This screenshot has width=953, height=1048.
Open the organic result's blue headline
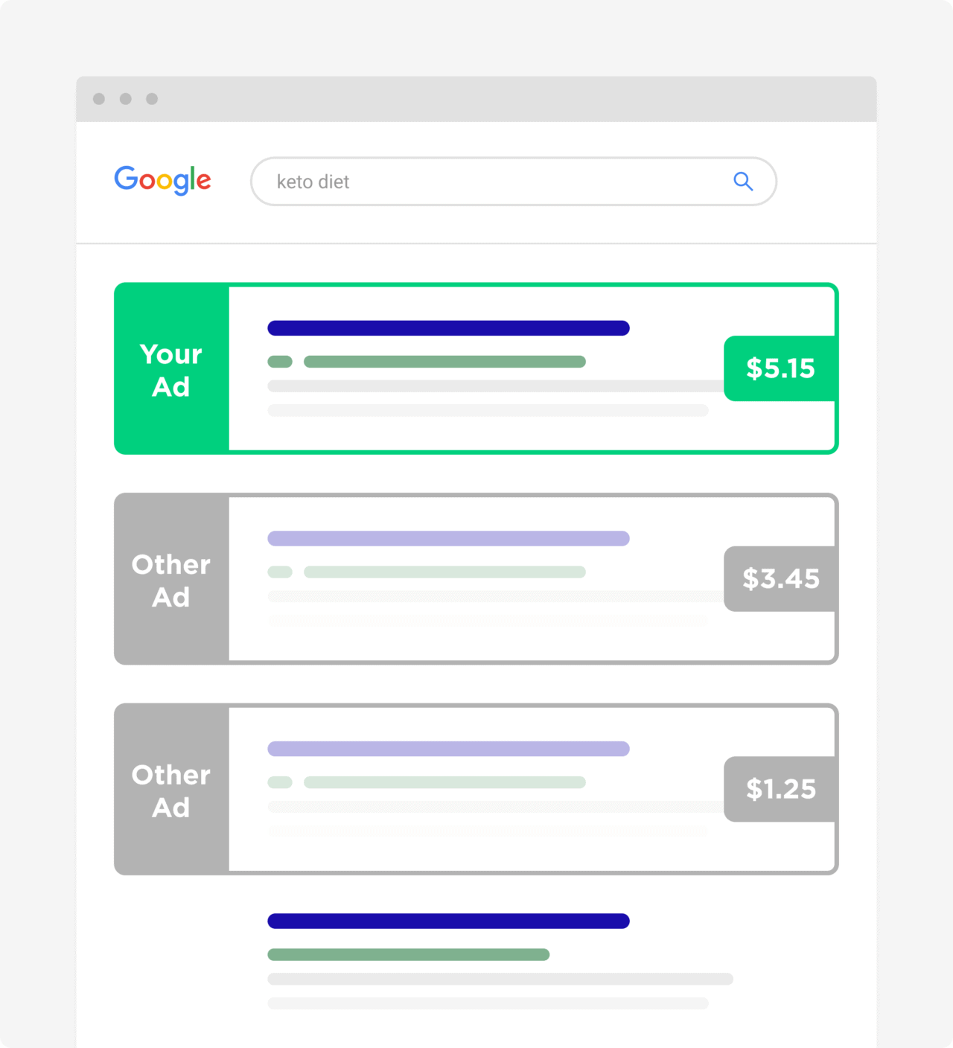point(448,921)
